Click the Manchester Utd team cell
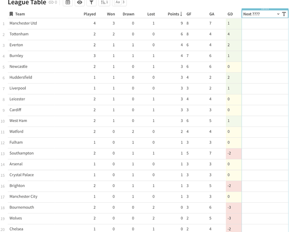Viewport: 290px width, 232px height. point(23,23)
